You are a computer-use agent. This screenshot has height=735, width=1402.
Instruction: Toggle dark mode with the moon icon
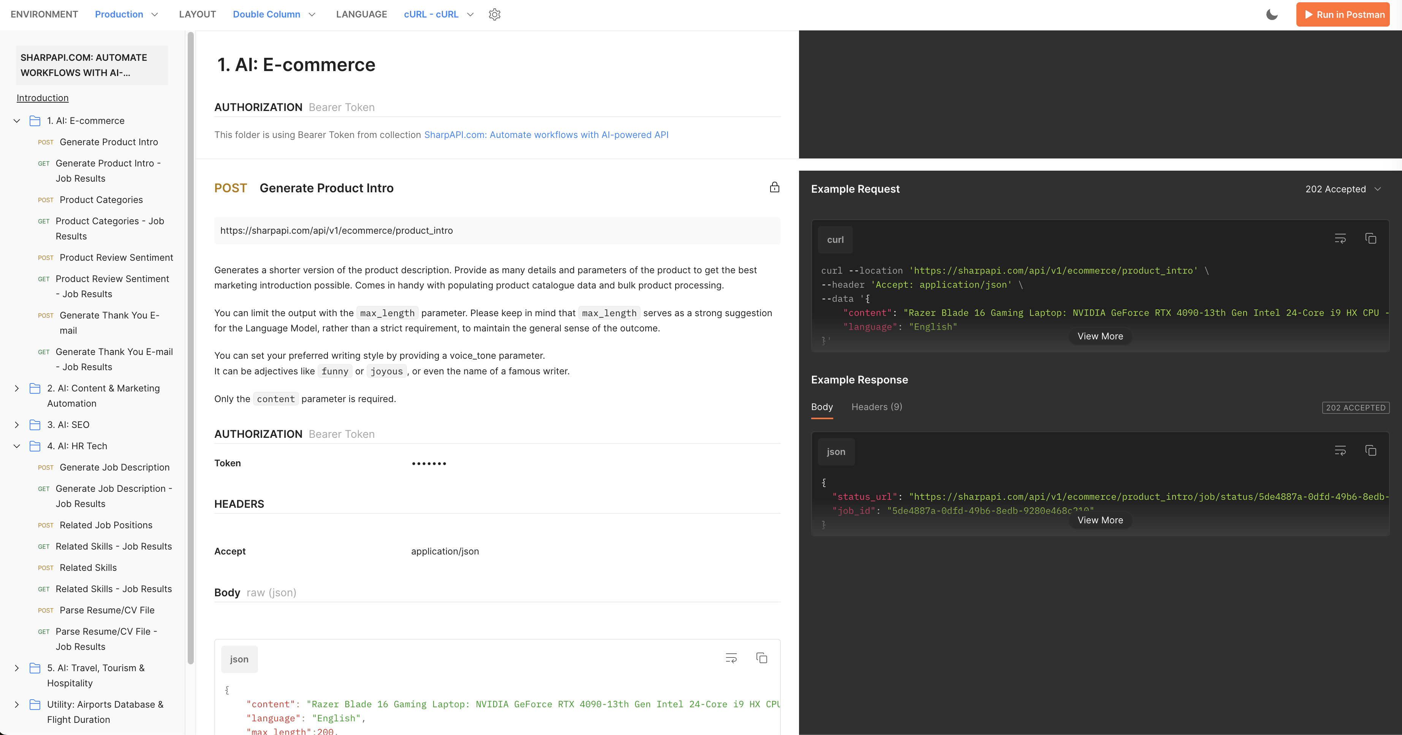(x=1271, y=15)
